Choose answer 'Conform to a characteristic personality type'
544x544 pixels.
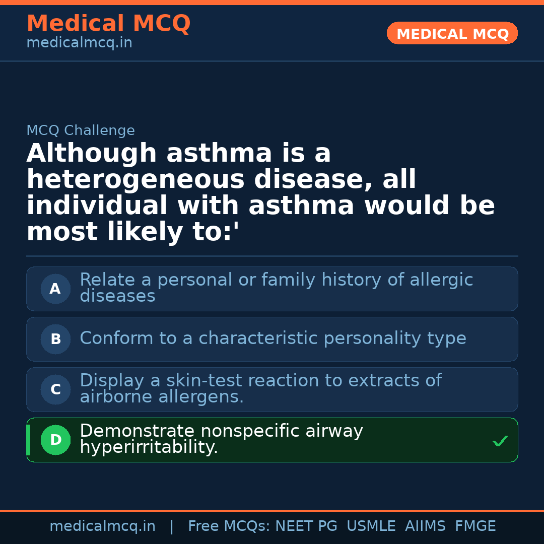tap(273, 338)
